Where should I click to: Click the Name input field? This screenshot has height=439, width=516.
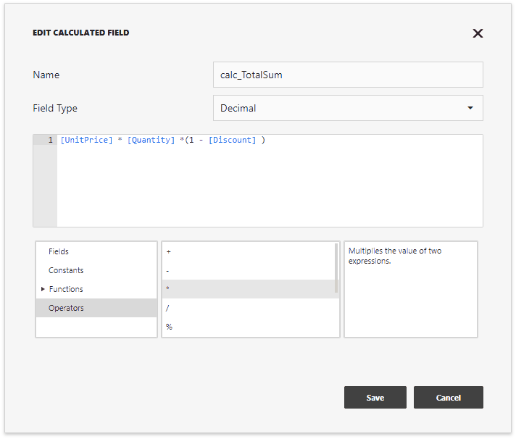[x=348, y=75]
